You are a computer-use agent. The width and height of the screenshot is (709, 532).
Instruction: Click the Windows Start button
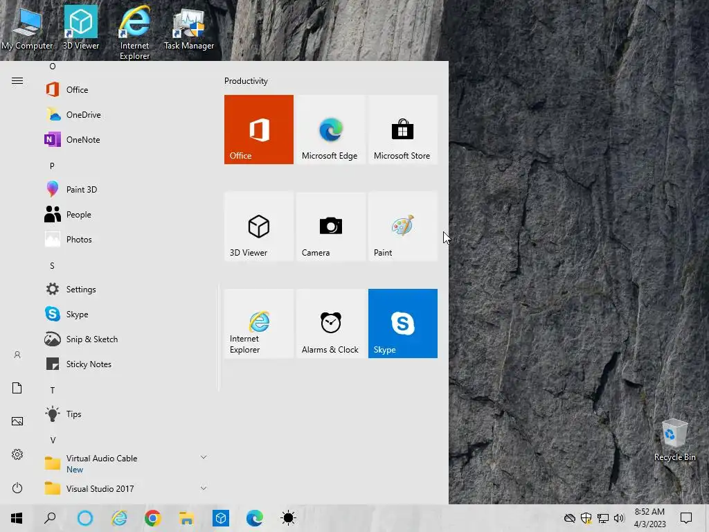[x=17, y=518]
